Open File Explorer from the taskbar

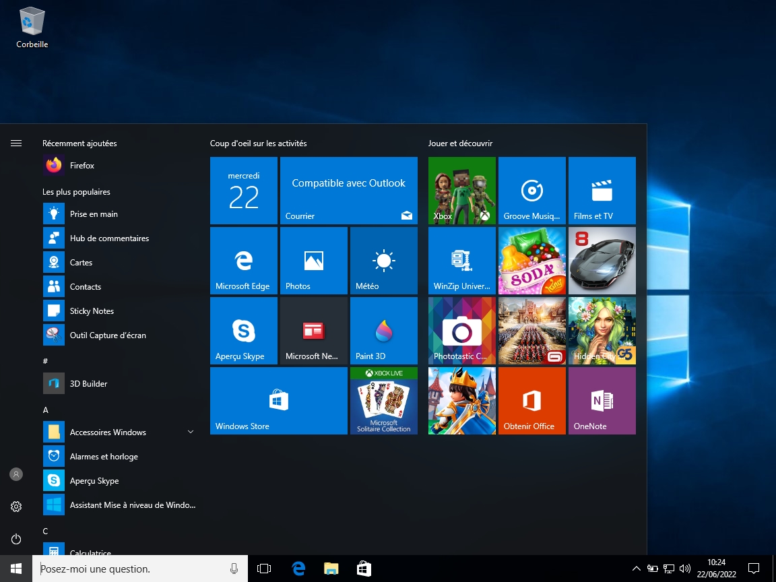(x=331, y=569)
